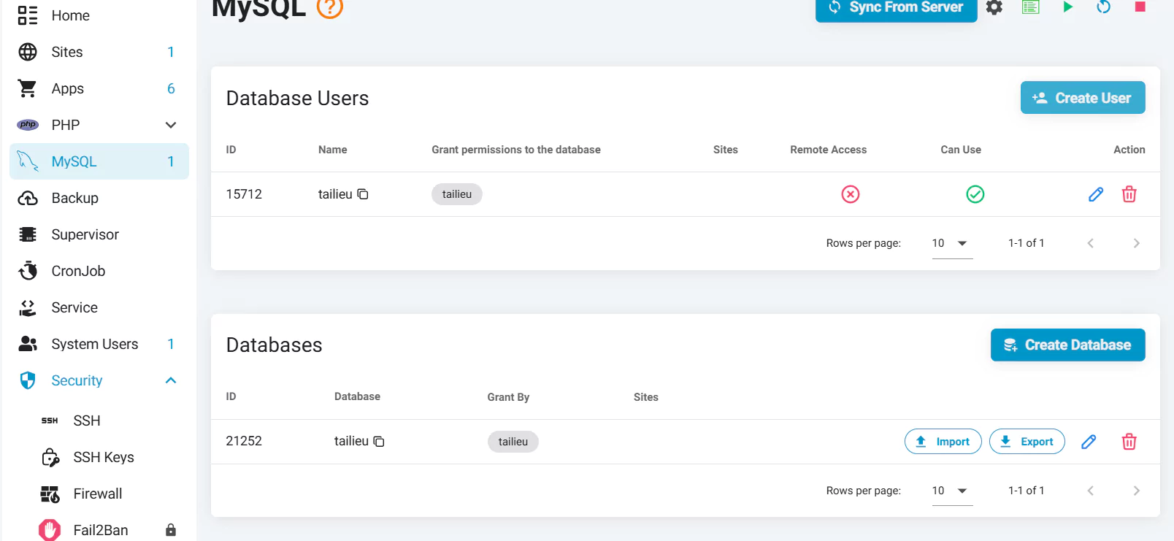Click the green play start icon

point(1067,7)
